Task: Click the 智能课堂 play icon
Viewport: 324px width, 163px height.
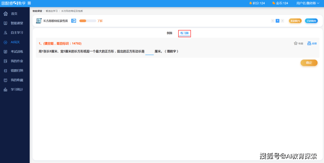Action: point(6,23)
